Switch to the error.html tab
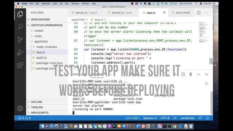Viewport: 233px width, 131px height. [x=181, y=13]
